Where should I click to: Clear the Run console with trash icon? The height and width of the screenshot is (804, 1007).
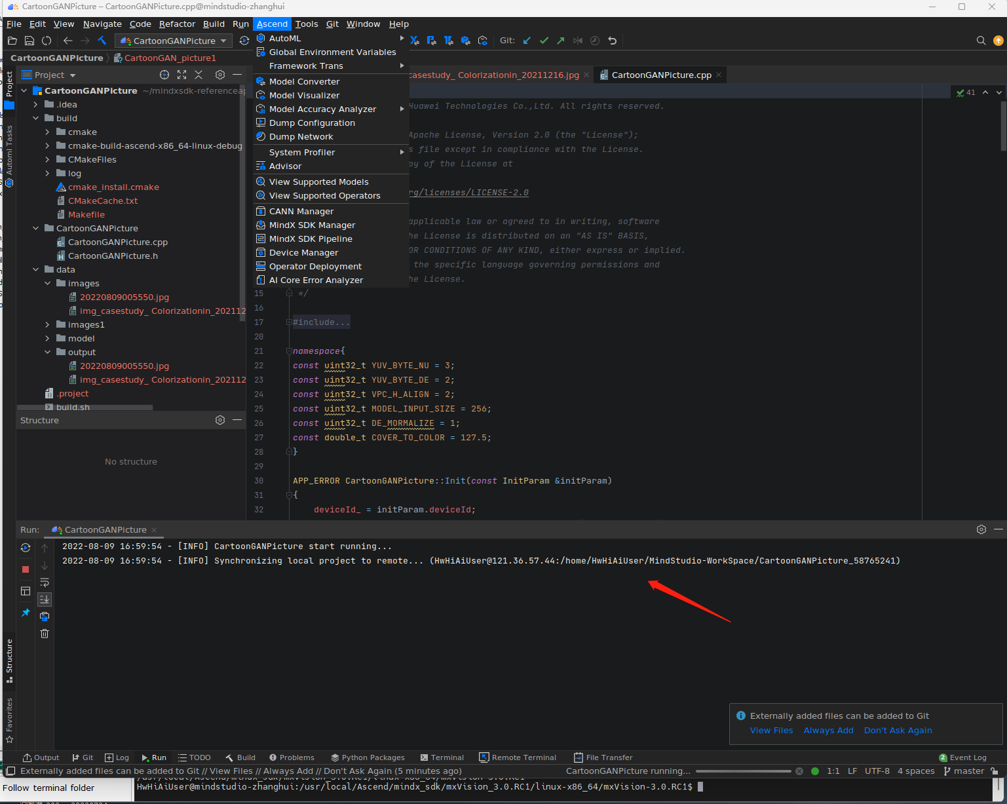pos(45,634)
